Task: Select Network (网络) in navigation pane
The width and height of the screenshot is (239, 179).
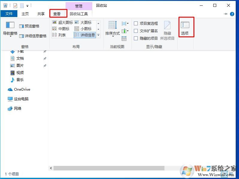Action: 14,109
